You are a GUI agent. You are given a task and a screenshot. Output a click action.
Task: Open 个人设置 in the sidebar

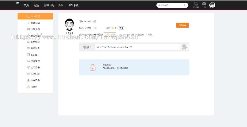[x=35, y=16]
